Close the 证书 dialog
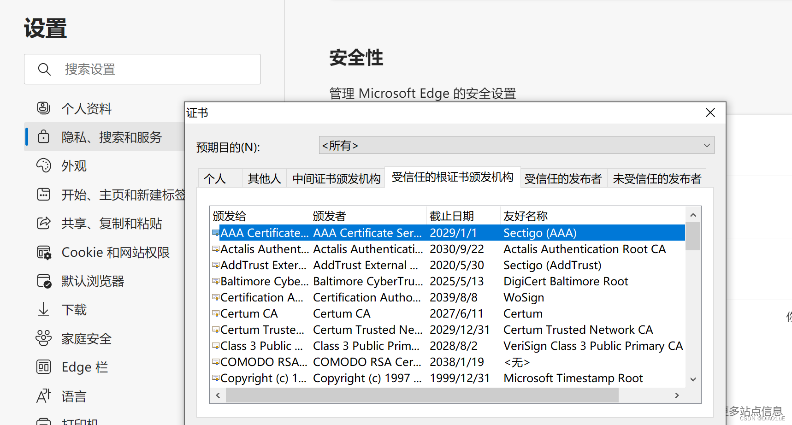Screen dimensions: 792x425 pyautogui.click(x=710, y=113)
